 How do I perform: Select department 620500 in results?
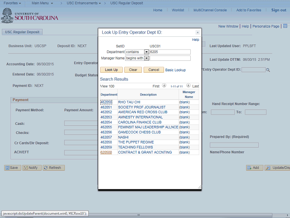pos(106,153)
